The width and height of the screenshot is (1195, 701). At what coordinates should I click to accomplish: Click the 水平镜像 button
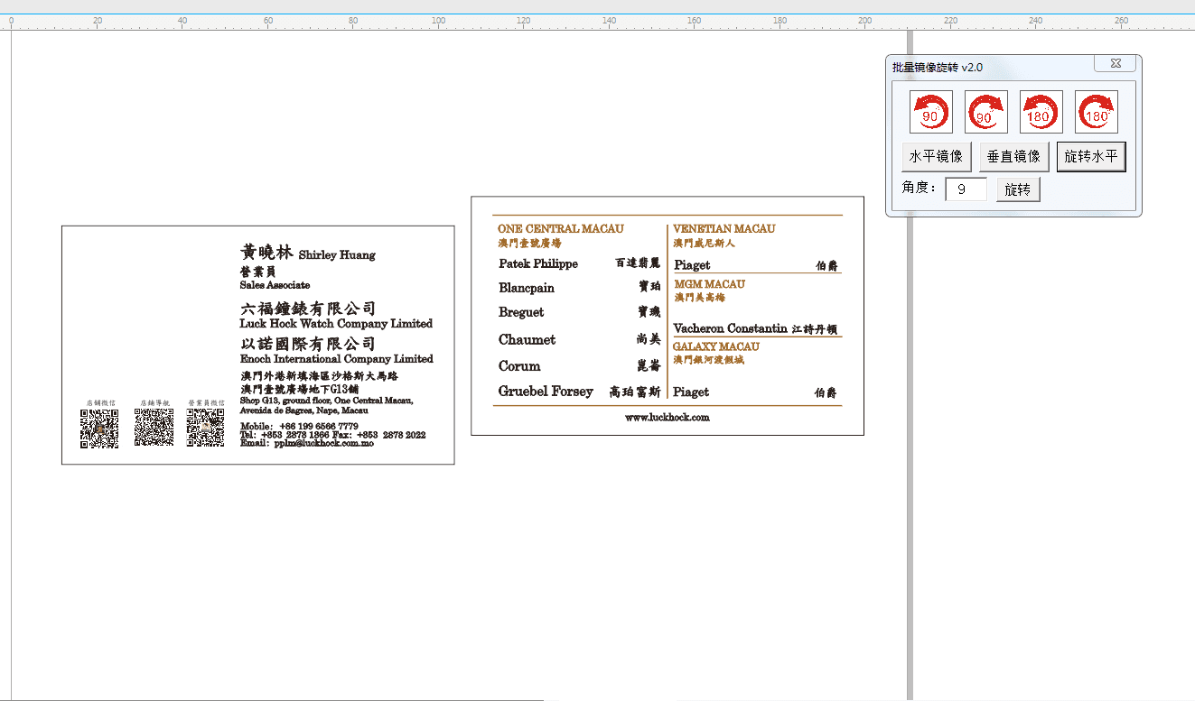937,156
